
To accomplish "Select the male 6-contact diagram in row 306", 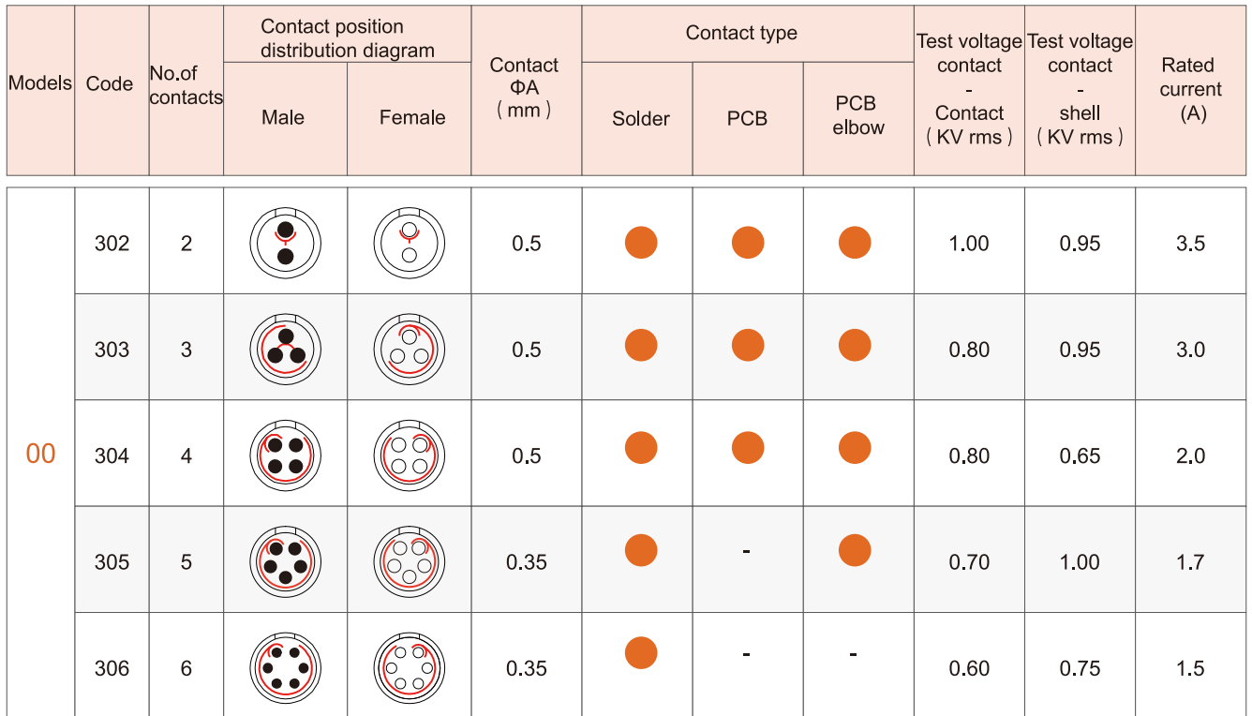I will point(286,667).
